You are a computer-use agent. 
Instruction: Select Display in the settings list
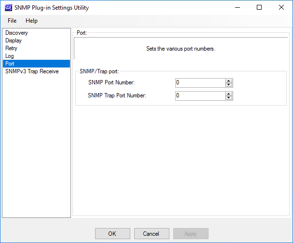tap(14, 40)
